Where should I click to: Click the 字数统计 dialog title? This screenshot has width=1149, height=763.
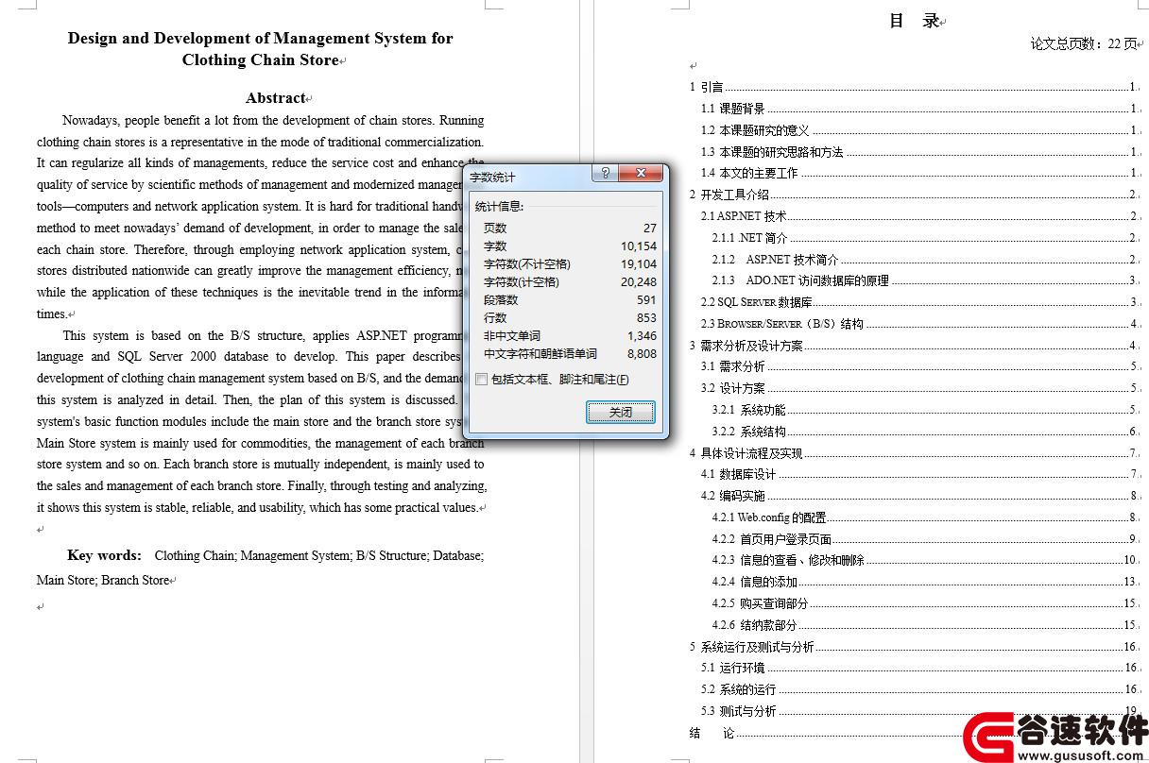493,177
